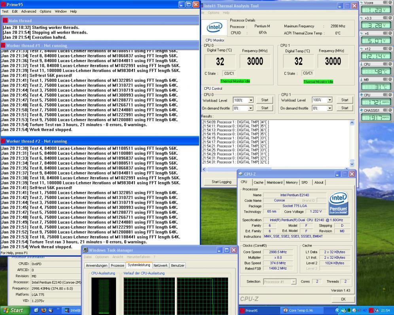Switch to Prime95 taskbar button

coord(259,311)
